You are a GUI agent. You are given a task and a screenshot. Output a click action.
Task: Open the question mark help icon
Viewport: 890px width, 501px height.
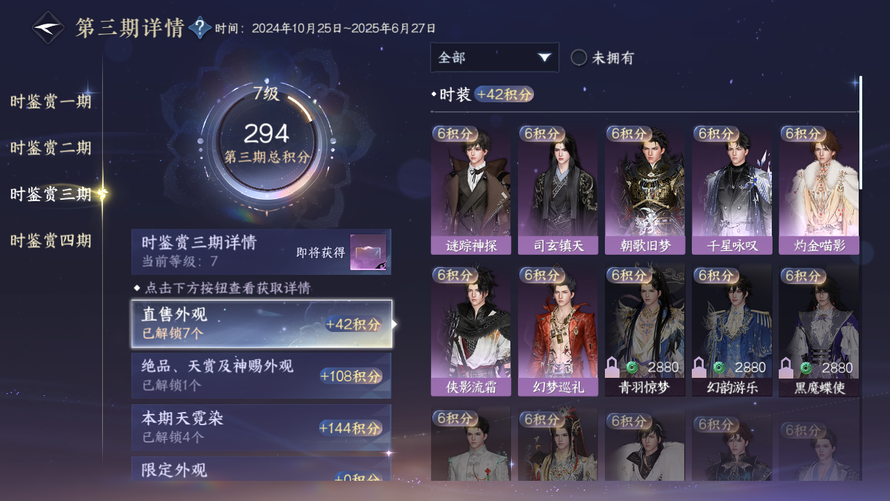[200, 28]
